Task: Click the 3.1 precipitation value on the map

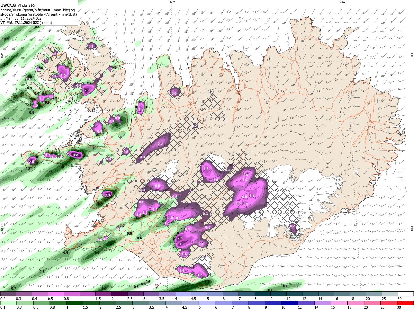Action: click(108, 195)
